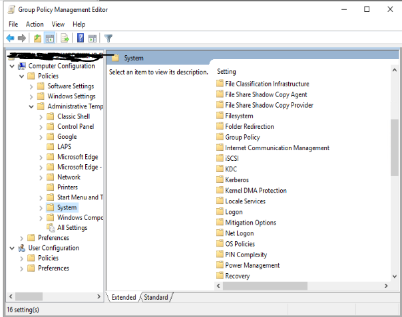Image resolution: width=402 pixels, height=317 pixels.
Task: Expand the Network node
Action: pos(41,177)
